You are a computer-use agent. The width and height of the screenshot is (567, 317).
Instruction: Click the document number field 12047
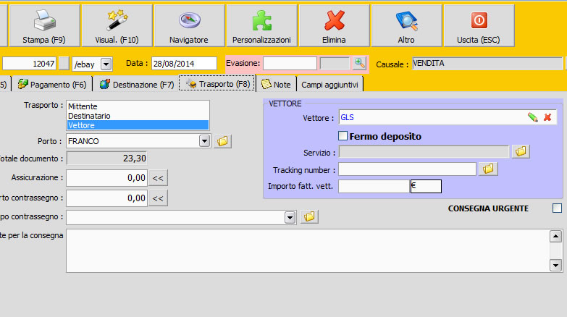pyautogui.click(x=29, y=64)
